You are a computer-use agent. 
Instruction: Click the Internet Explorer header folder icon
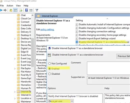[39, 16]
